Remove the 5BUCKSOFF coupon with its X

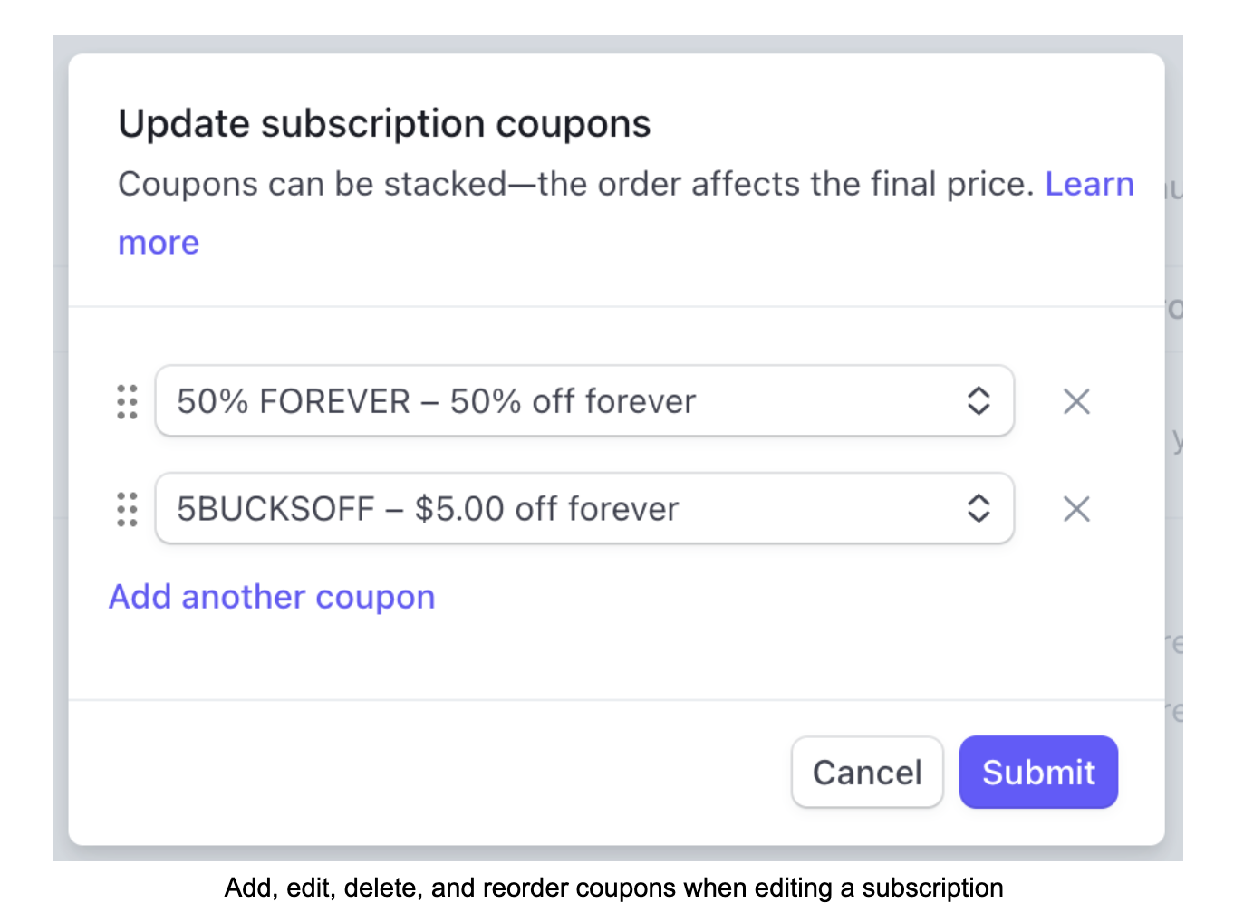pyautogui.click(x=1075, y=509)
